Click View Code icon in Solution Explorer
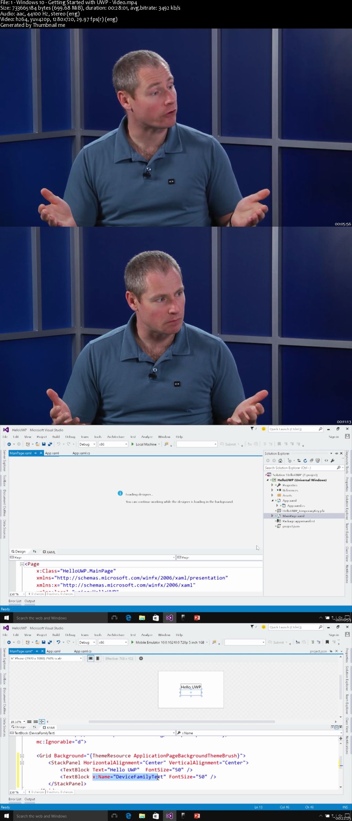 click(x=326, y=461)
